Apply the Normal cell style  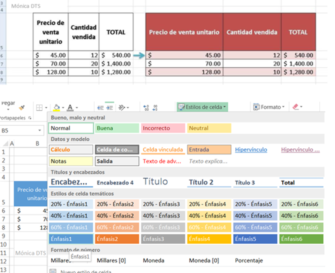point(71,128)
